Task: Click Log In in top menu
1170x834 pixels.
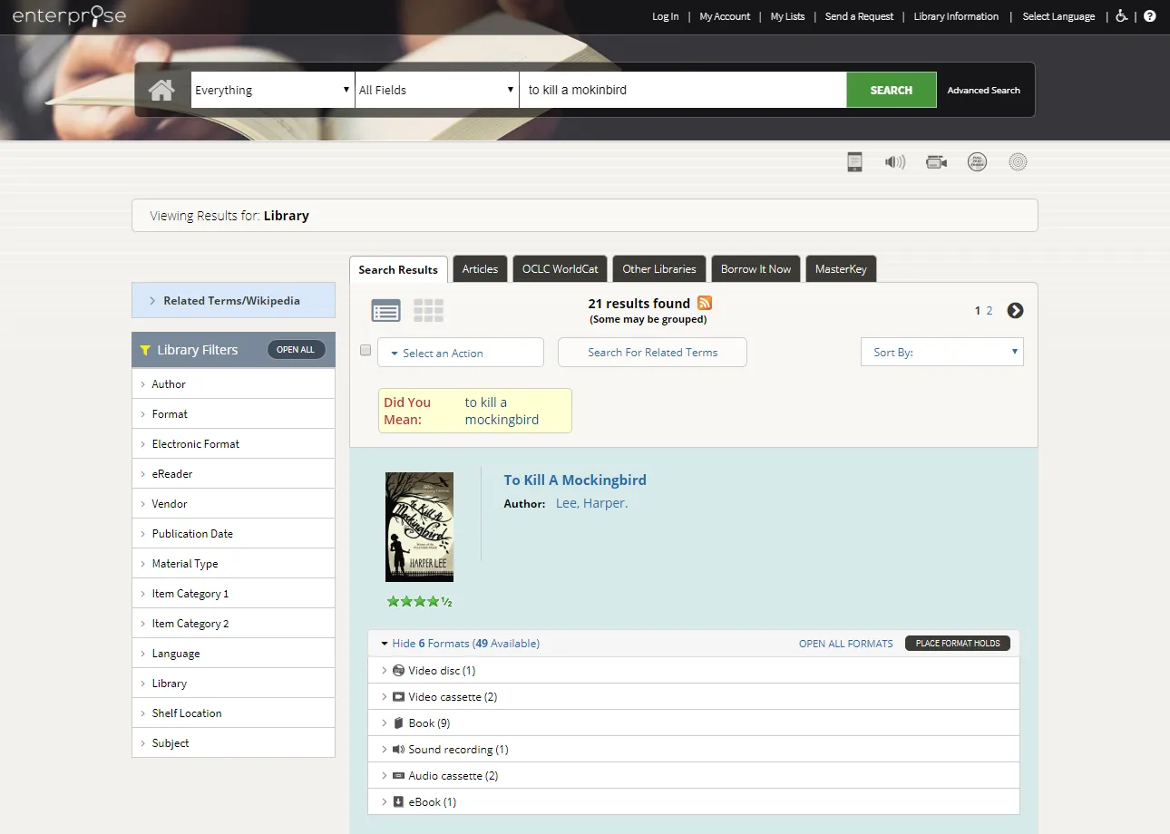Action: coord(666,16)
